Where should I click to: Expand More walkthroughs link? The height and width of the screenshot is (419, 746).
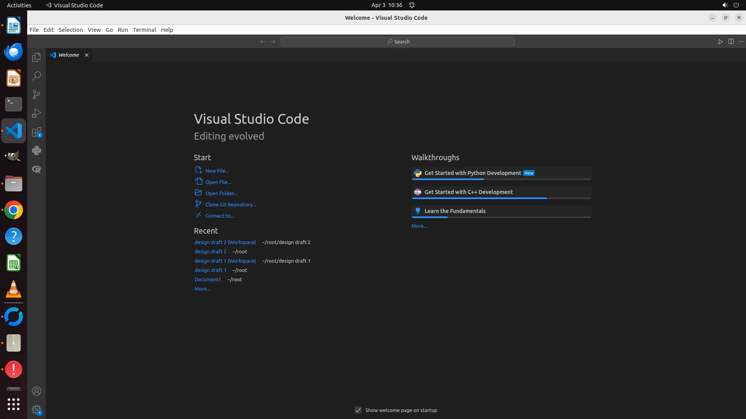[x=419, y=226]
